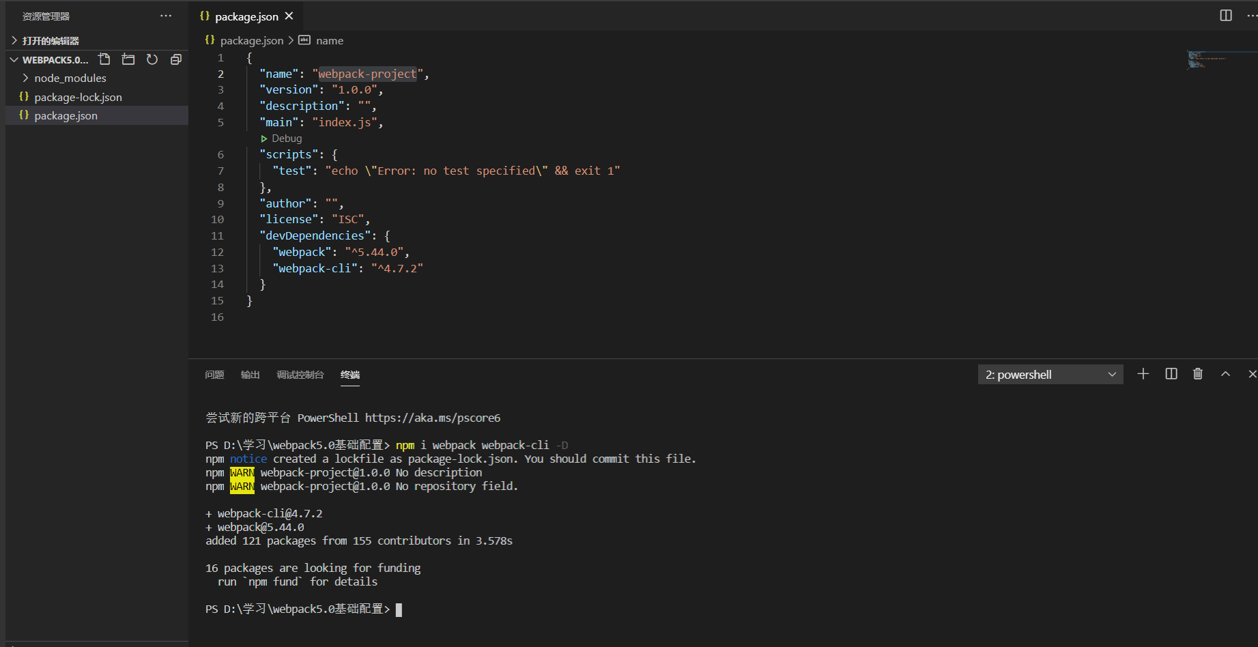Image resolution: width=1258 pixels, height=647 pixels.
Task: Maximize the terminal panel size
Action: click(1226, 374)
